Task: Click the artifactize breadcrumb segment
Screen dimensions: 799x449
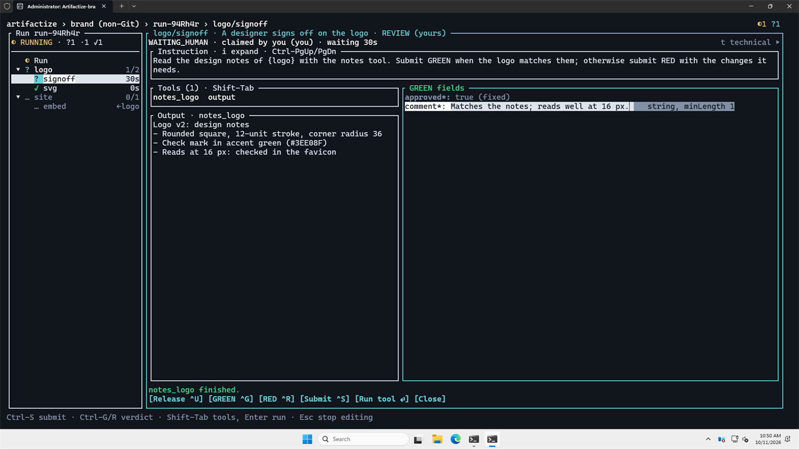Action: coord(32,24)
